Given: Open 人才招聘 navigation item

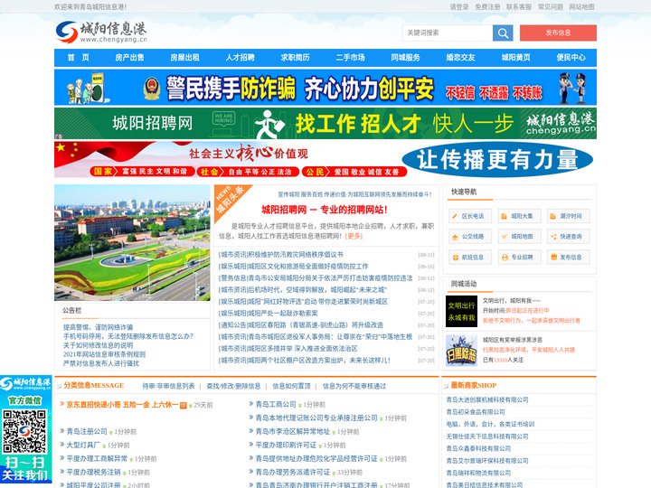Looking at the screenshot, I should point(240,58).
